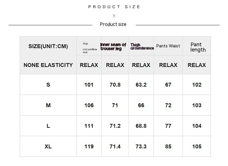Select the L size row label
The width and height of the screenshot is (228, 166).
(48, 126)
